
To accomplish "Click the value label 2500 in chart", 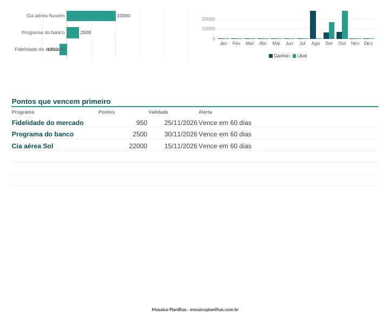I will (85, 32).
